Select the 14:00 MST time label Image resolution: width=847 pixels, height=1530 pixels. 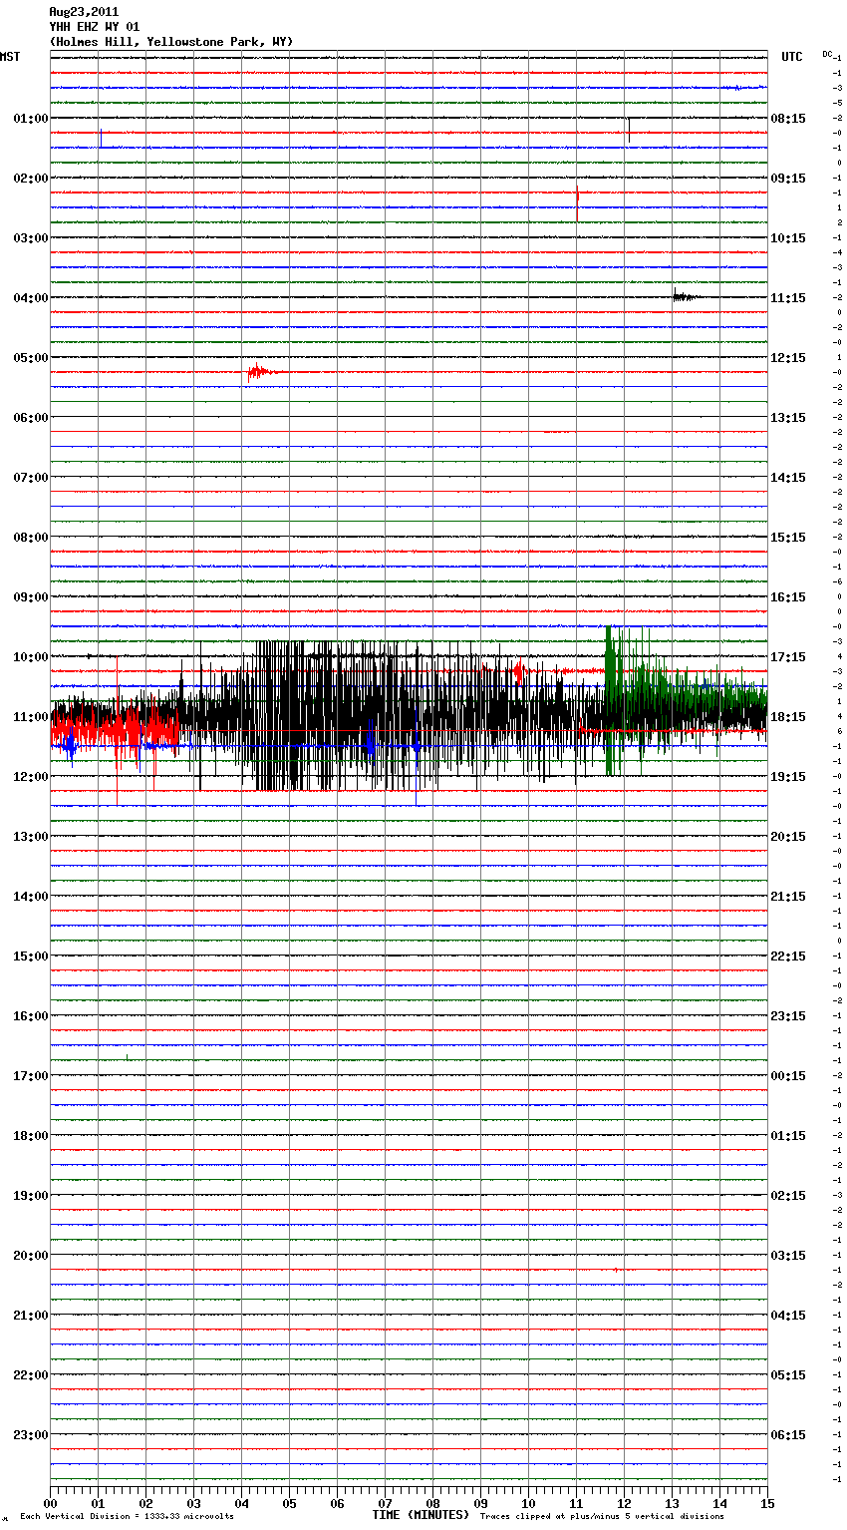[30, 896]
